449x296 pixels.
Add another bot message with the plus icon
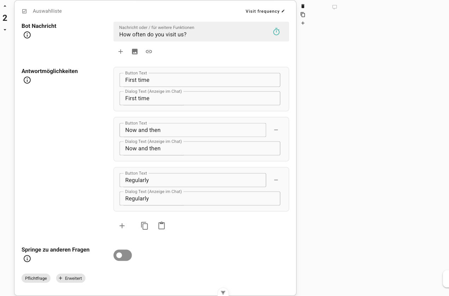[x=121, y=52]
